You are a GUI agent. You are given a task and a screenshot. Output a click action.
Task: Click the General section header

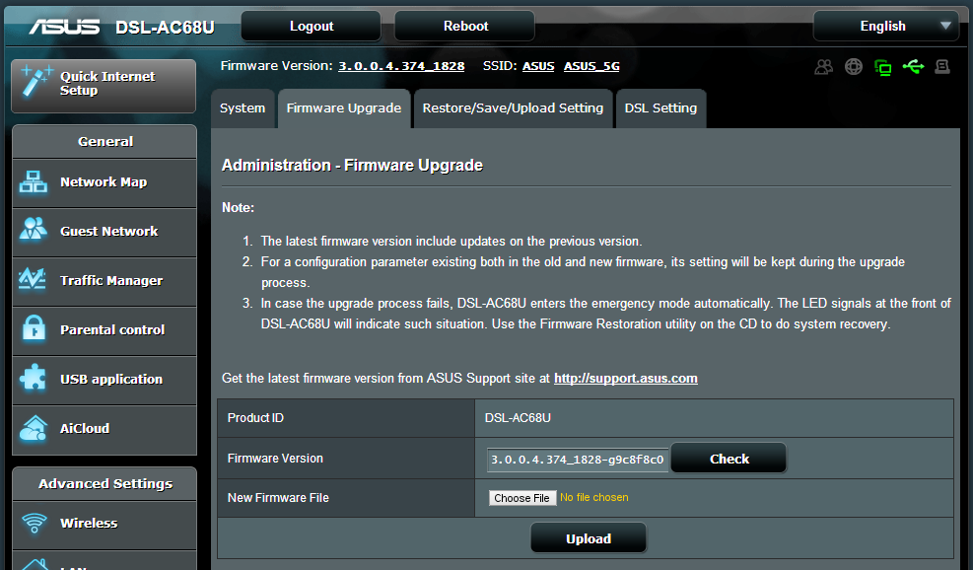(104, 142)
